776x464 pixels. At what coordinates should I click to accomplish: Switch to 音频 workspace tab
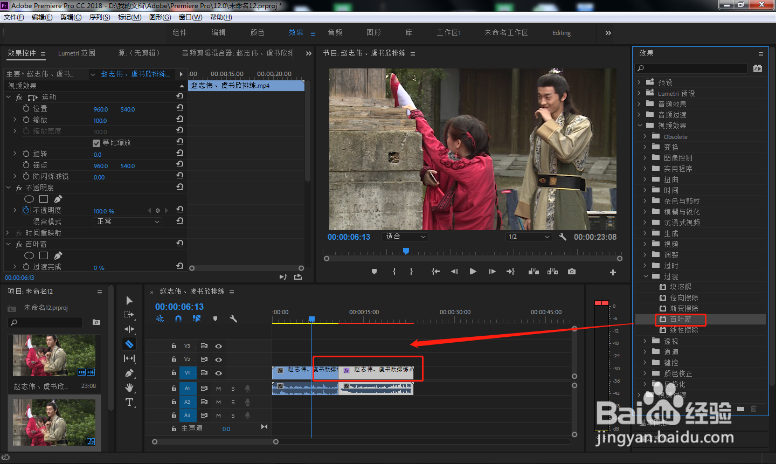(x=335, y=32)
